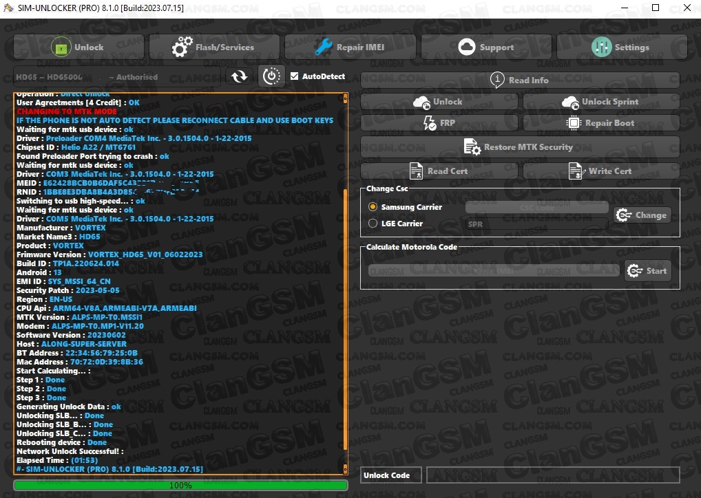The height and width of the screenshot is (498, 701).
Task: Click the Read Cert document icon
Action: coord(416,171)
